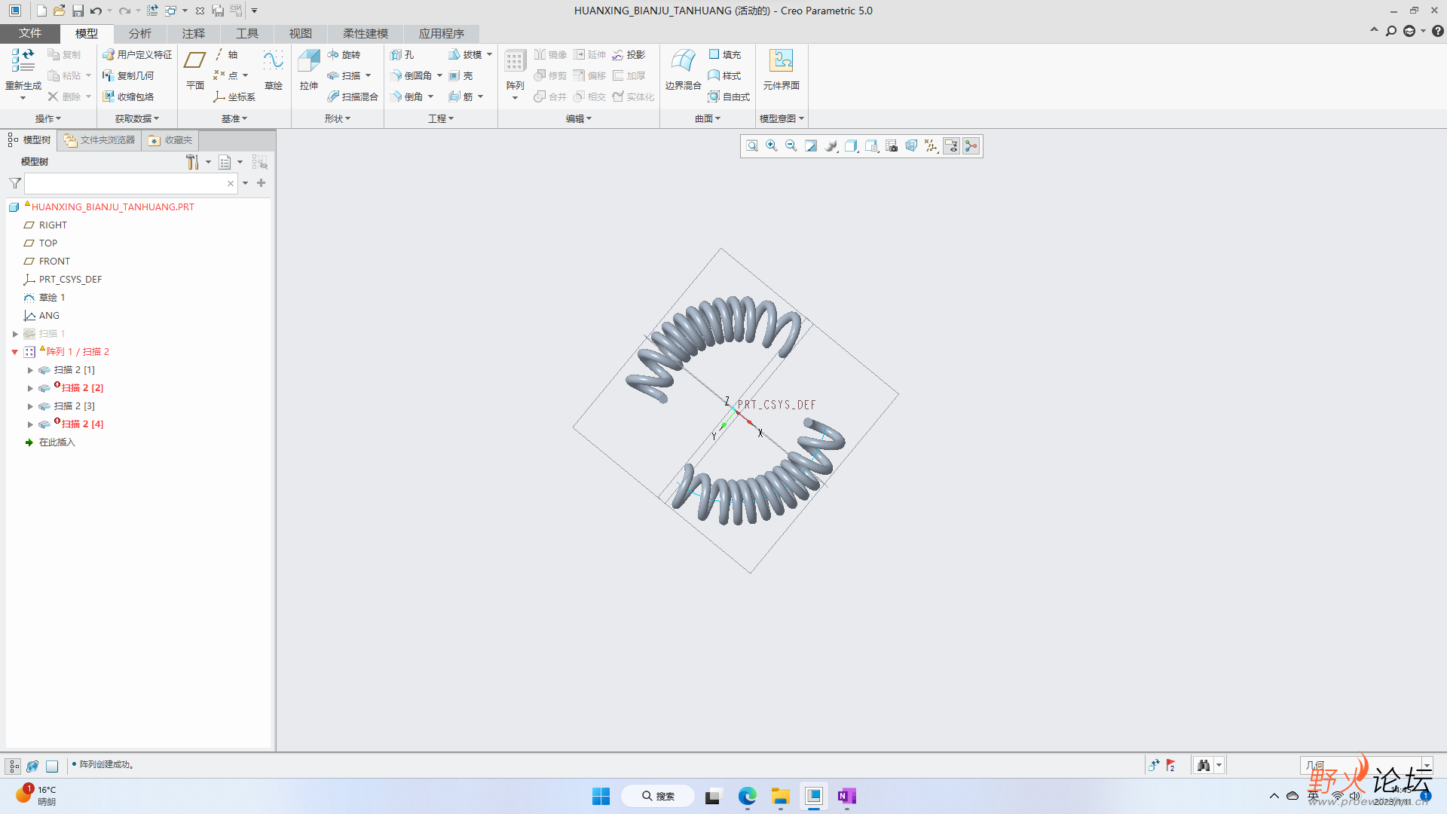Screen dimensions: 1447x814
Task: Click the Refit view icon
Action: point(751,145)
